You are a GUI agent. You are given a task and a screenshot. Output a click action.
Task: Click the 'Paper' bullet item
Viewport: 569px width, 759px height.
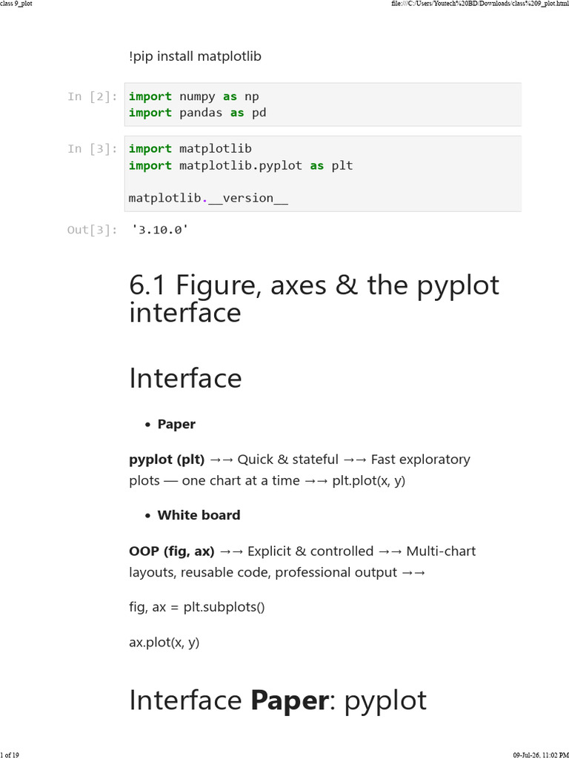(x=176, y=424)
